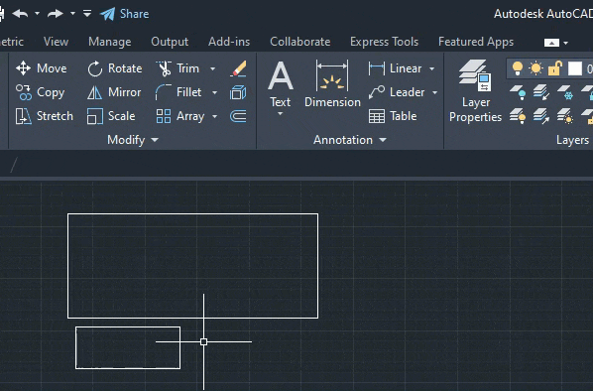Click the ribbon minimize button

coord(551,43)
